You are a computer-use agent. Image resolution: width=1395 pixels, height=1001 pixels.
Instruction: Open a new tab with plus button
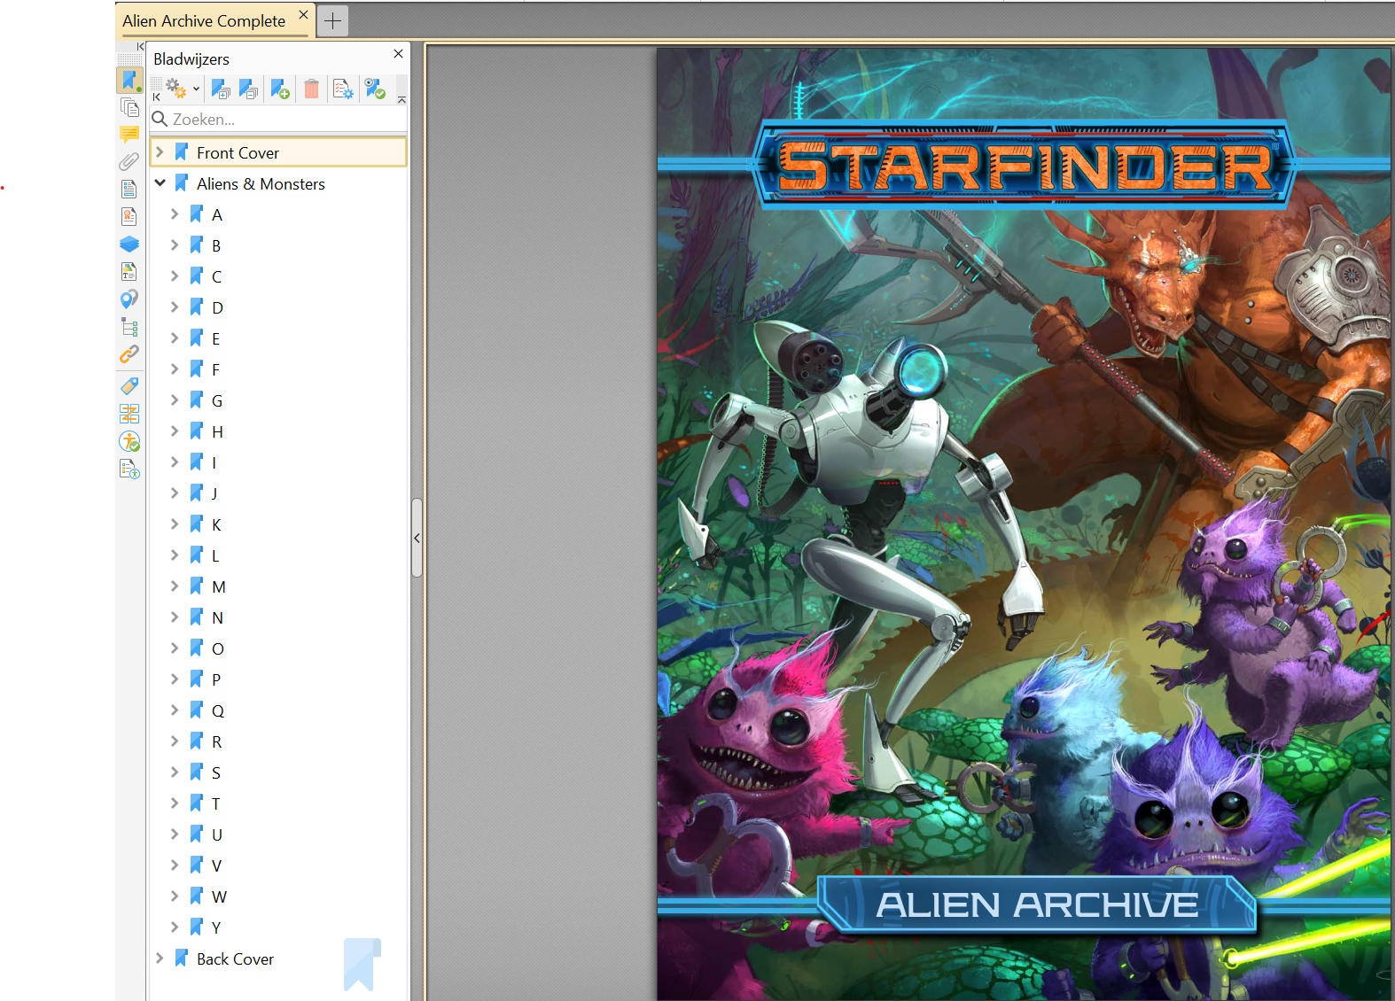pyautogui.click(x=333, y=21)
